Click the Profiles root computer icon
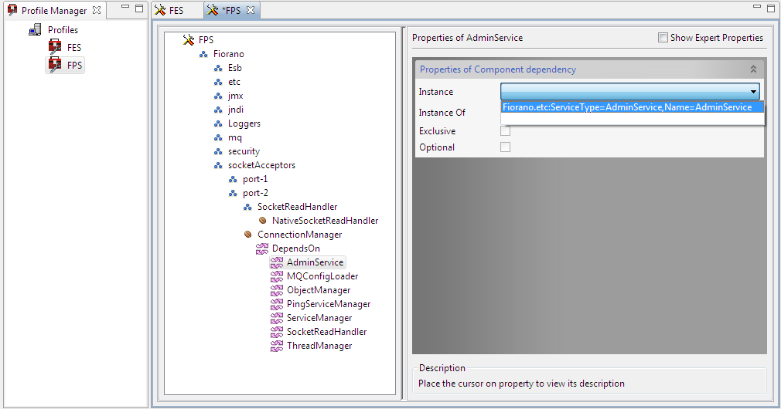 coord(36,30)
